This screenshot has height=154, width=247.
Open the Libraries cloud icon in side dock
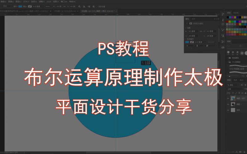click(223, 47)
